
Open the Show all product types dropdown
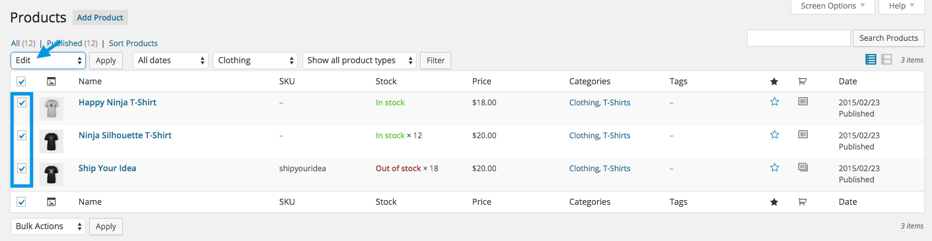360,61
